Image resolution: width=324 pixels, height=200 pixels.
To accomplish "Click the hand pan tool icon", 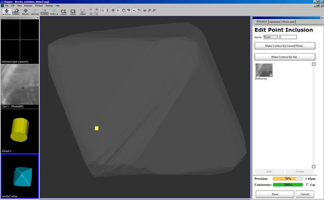I will (123, 10).
